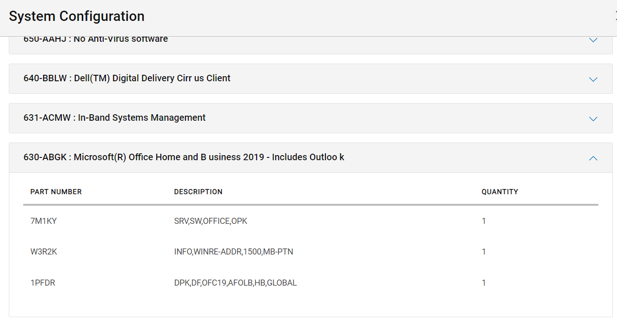Expand the 631-ACMW In-Band Systems Management chevron
This screenshot has width=617, height=326.
pos(593,119)
